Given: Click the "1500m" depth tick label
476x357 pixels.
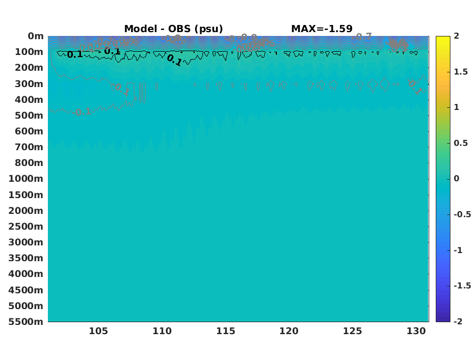Looking at the screenshot, I should click(26, 195).
